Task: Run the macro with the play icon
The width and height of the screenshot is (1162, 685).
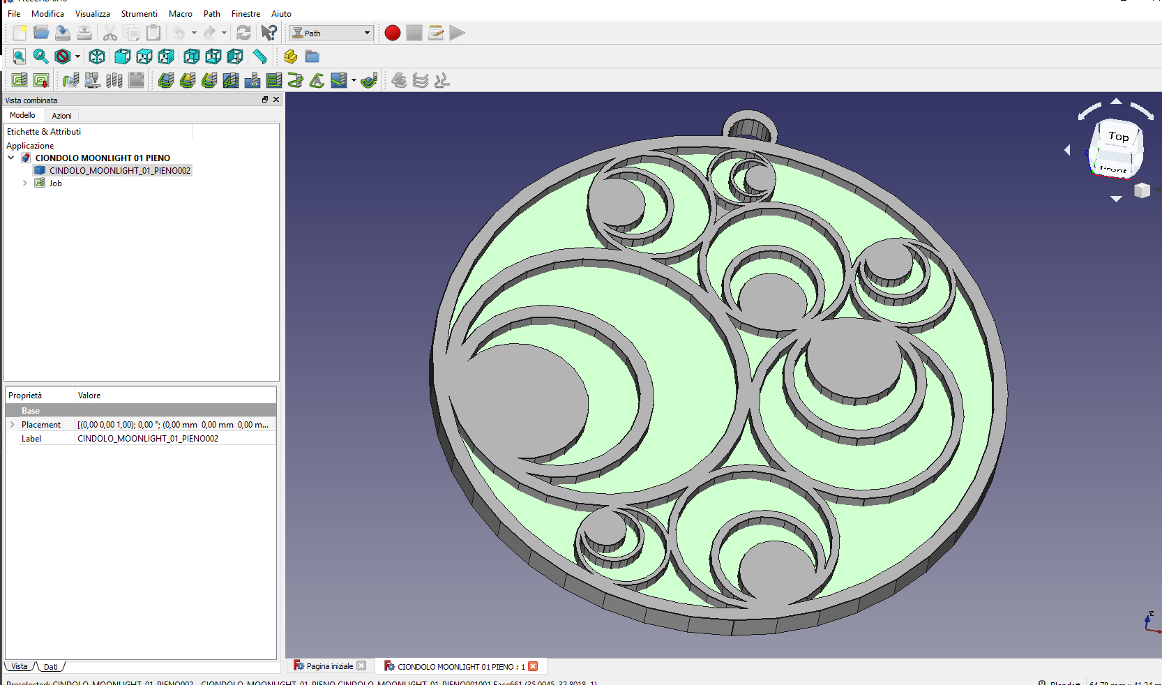Action: click(x=458, y=33)
